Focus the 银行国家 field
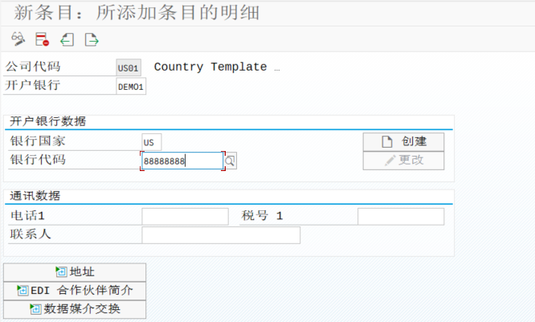The width and height of the screenshot is (535, 322). point(152,142)
